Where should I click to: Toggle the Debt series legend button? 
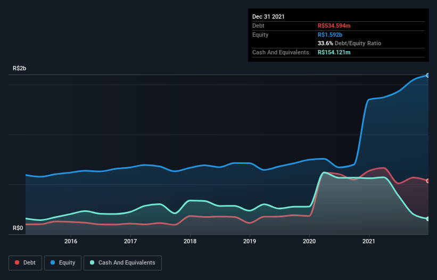click(x=26, y=263)
